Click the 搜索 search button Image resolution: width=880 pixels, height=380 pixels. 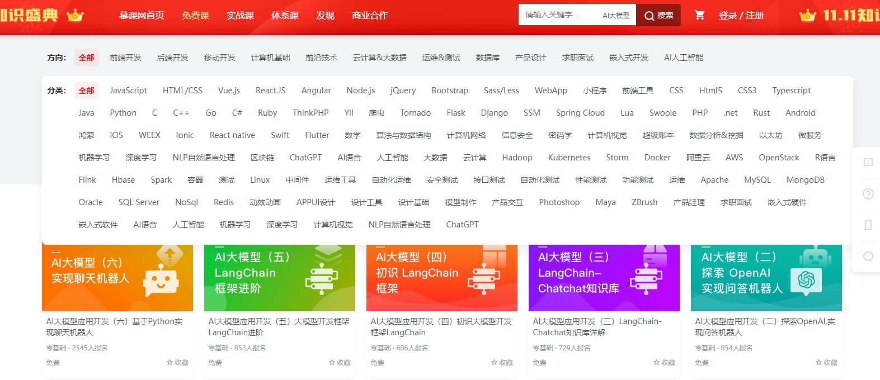(658, 15)
